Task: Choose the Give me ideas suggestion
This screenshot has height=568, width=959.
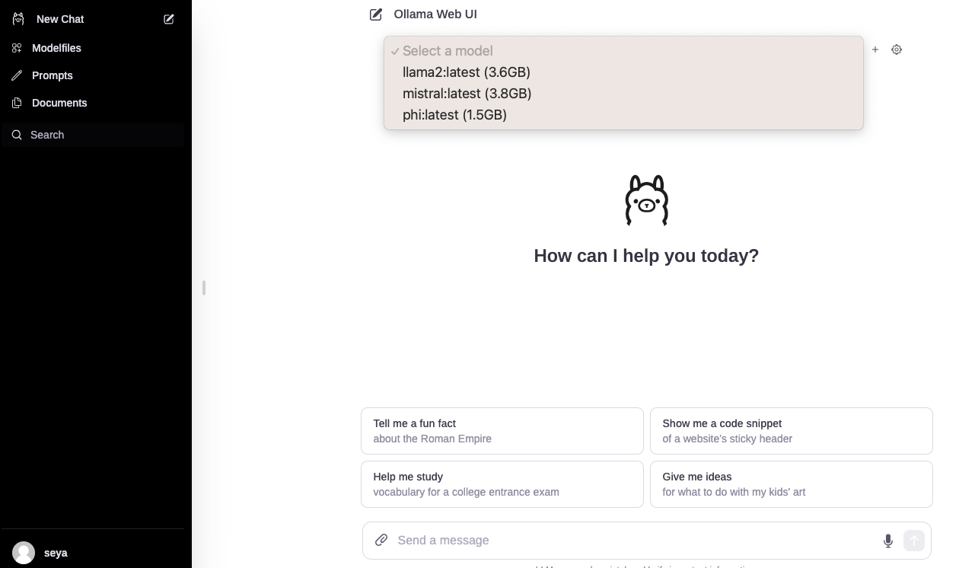Action: click(x=792, y=484)
